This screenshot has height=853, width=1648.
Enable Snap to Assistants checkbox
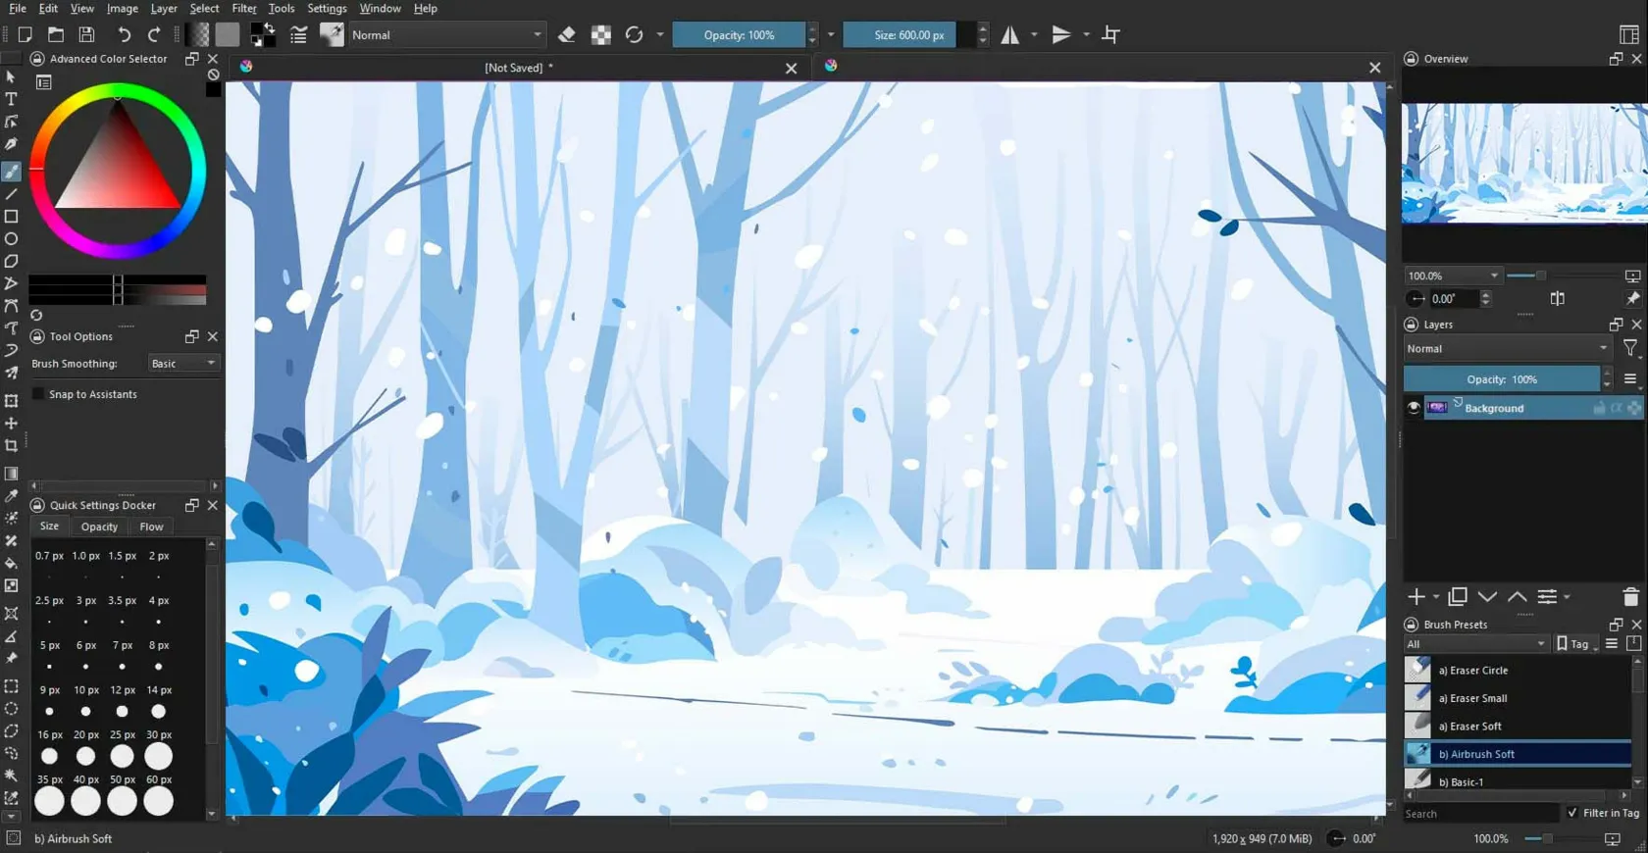click(39, 394)
